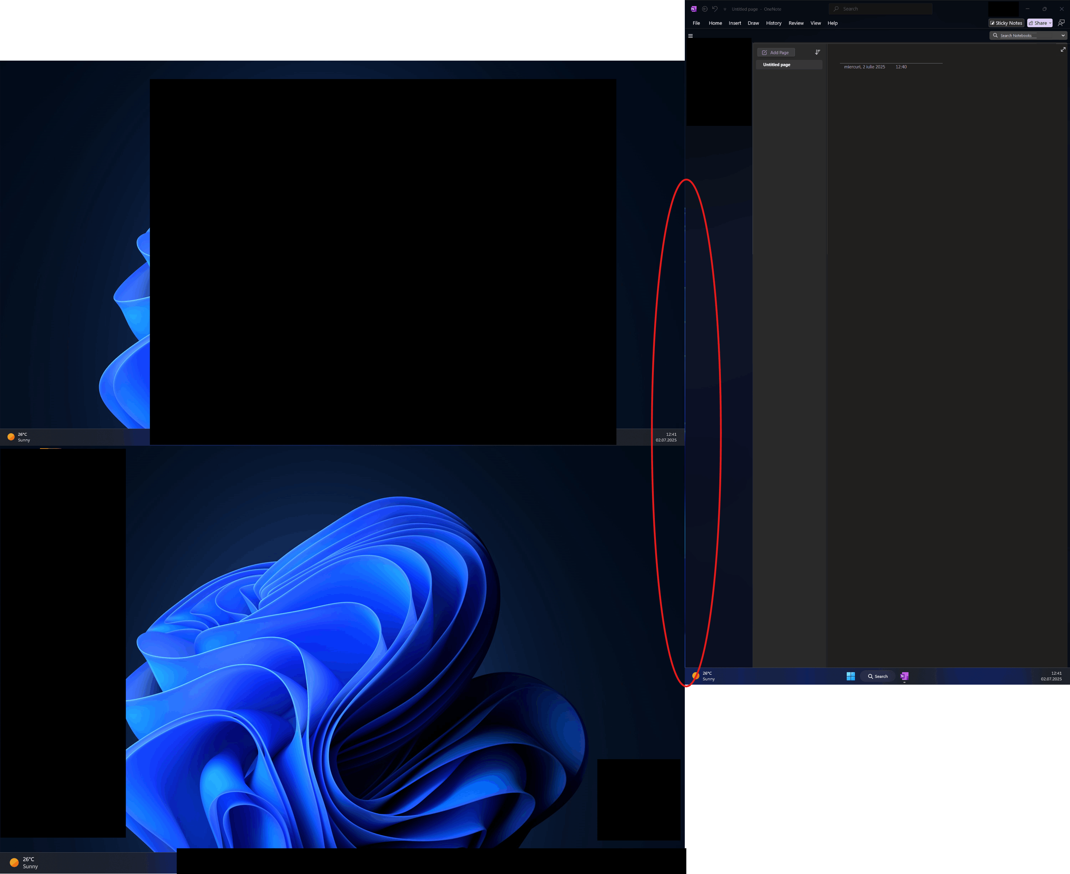The image size is (1070, 874).
Task: Click the Undo icon in title bar
Action: point(714,9)
